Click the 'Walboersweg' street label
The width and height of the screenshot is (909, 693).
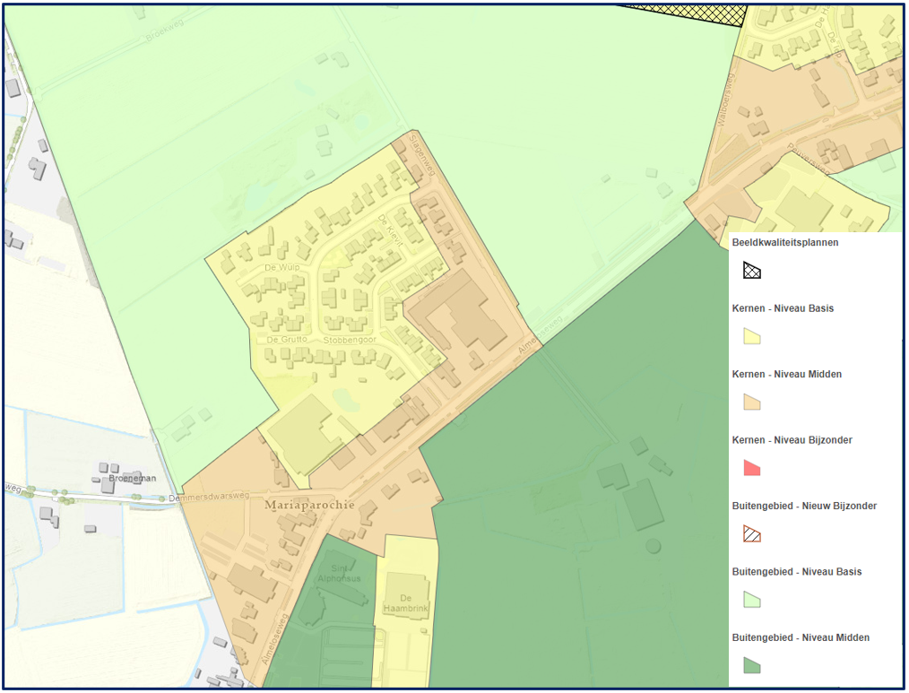[x=725, y=100]
